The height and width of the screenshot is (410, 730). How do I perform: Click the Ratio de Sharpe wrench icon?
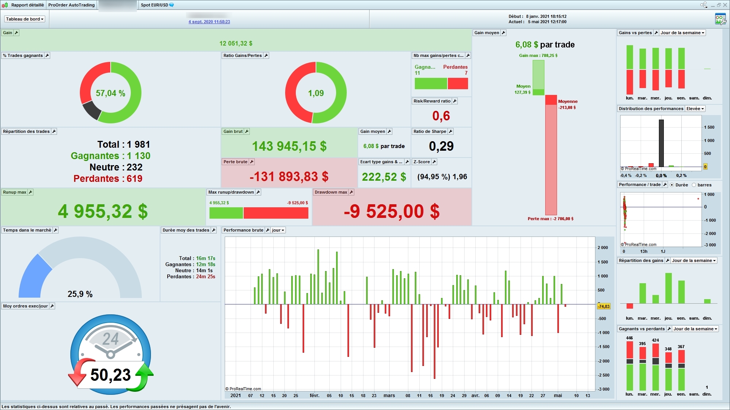[451, 131]
